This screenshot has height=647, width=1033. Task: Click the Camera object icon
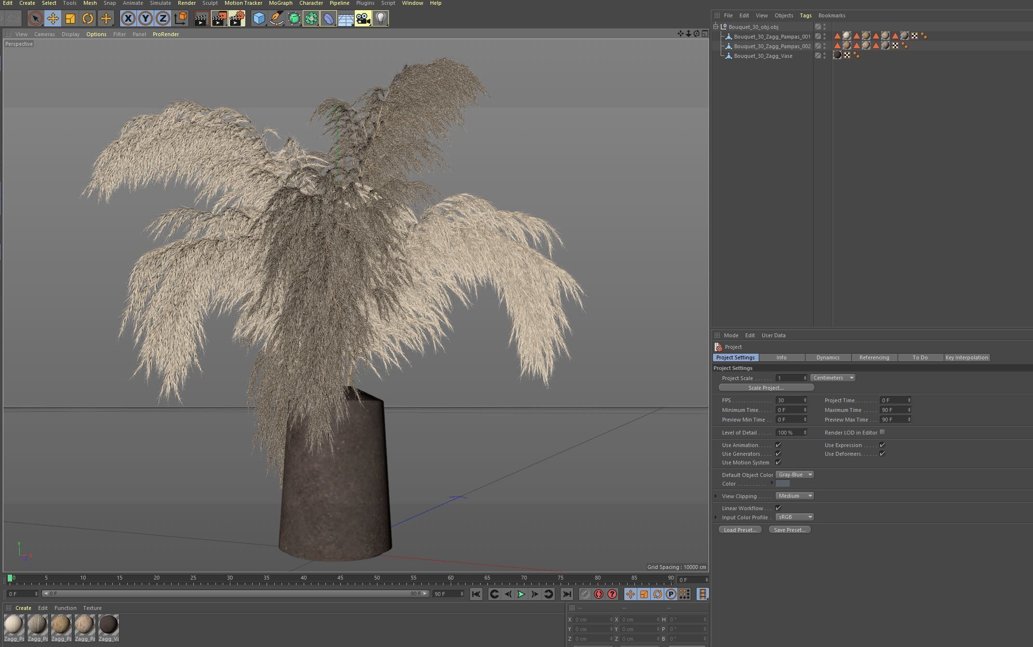(362, 19)
